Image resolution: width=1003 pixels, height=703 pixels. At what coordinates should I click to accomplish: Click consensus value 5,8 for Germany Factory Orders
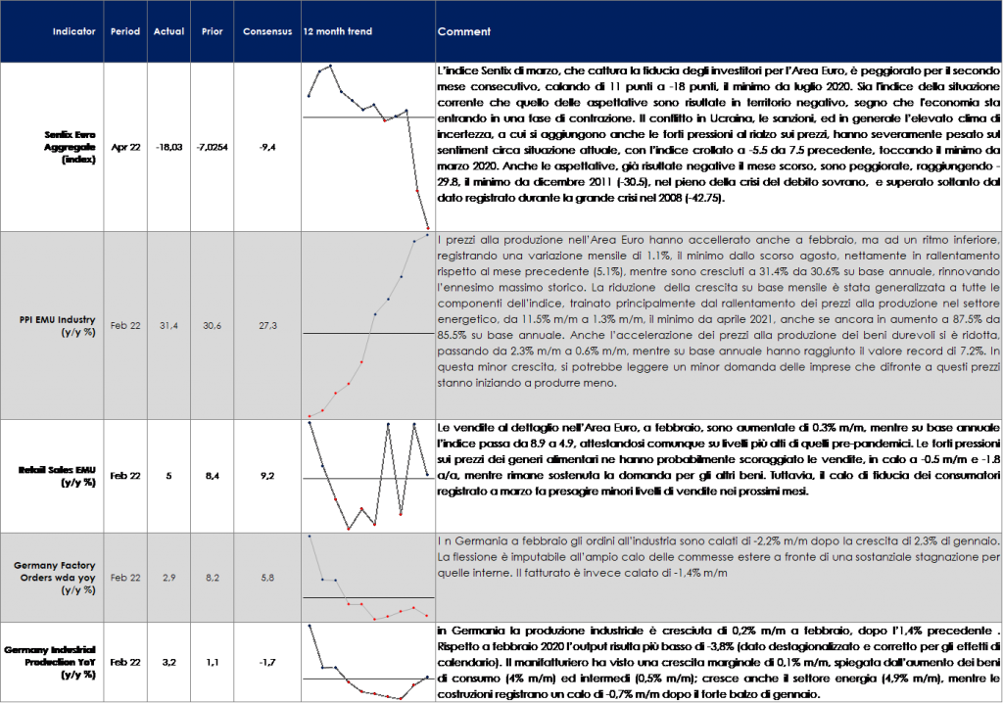pyautogui.click(x=267, y=579)
